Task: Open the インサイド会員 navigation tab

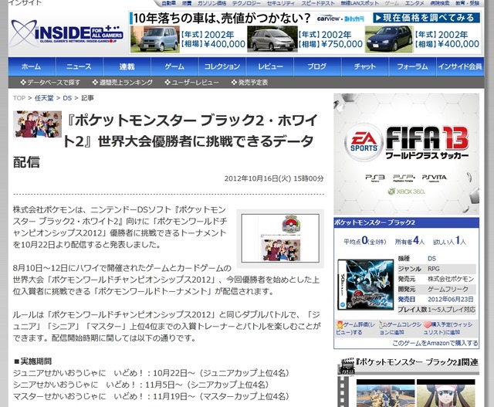Action: [x=460, y=66]
